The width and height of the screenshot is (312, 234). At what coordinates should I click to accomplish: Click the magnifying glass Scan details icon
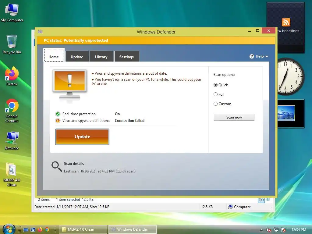click(56, 167)
